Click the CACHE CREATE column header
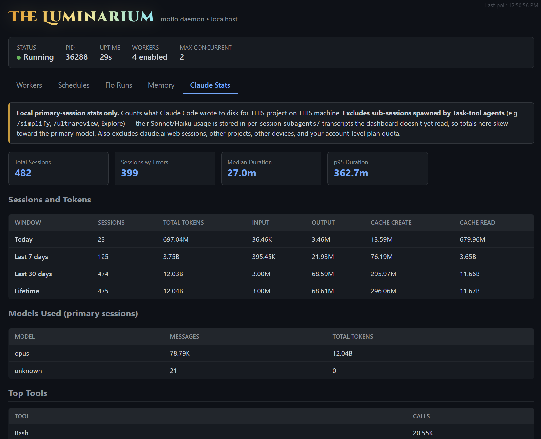Image resolution: width=541 pixels, height=439 pixels. point(391,222)
